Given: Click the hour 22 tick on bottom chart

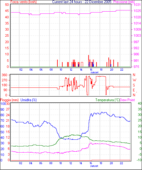Looking at the screenshot, I should tap(122, 163).
